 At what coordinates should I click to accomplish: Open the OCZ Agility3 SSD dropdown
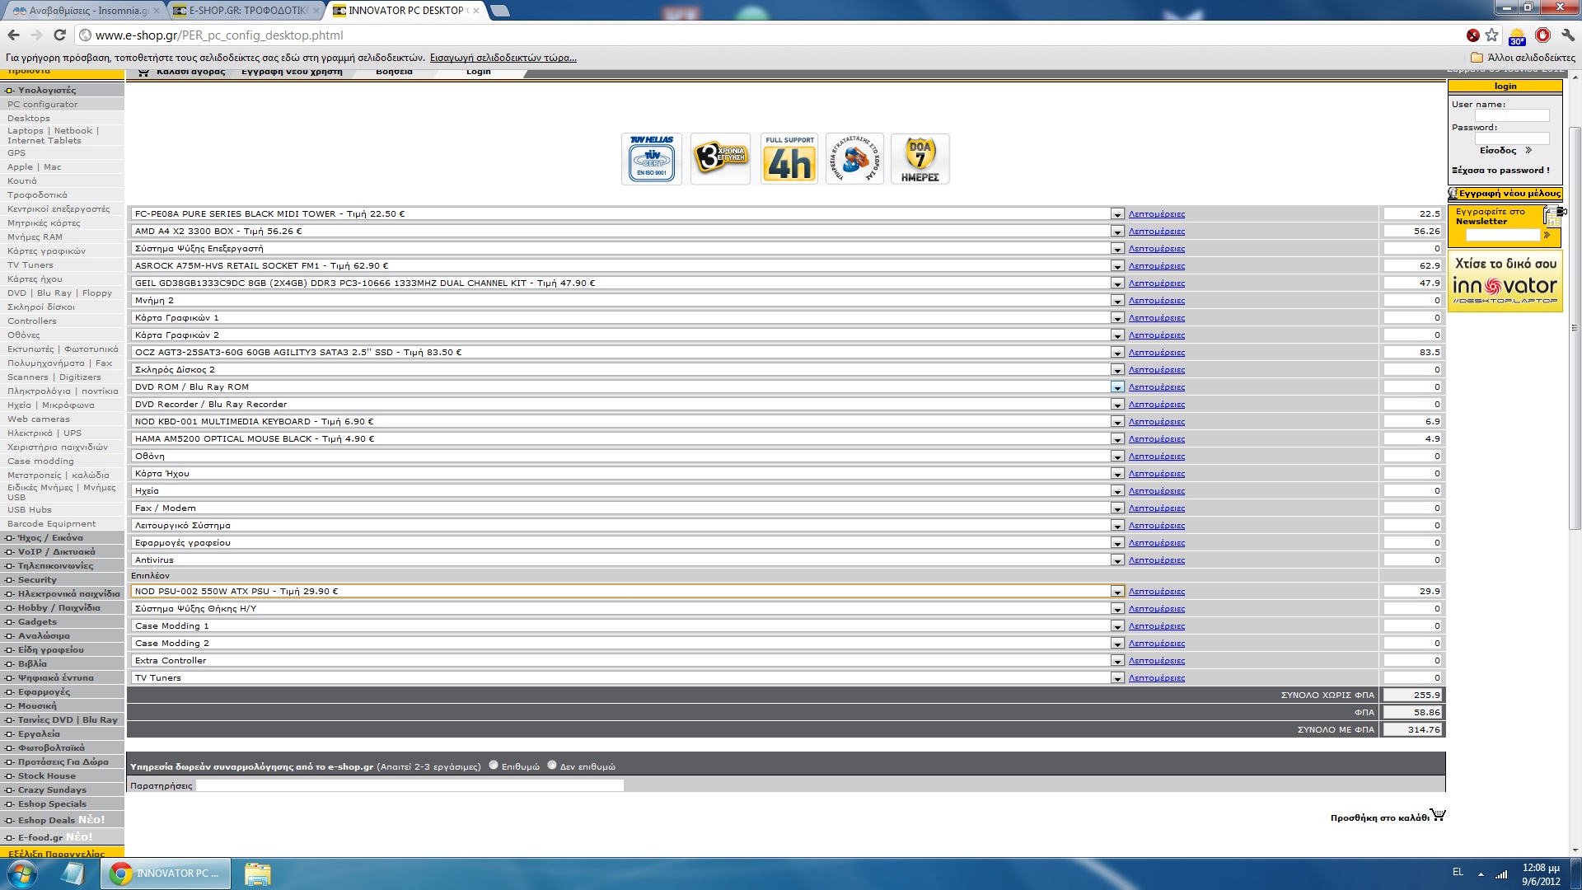[x=627, y=352]
